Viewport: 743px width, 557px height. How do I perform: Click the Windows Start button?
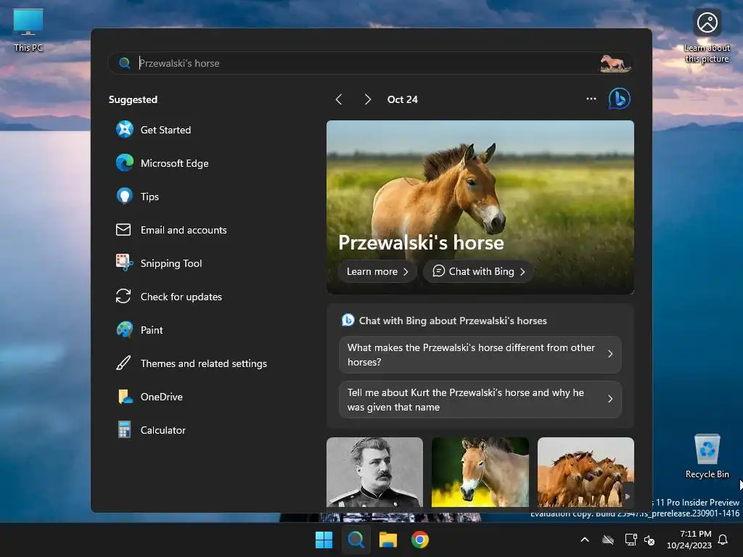pos(324,540)
